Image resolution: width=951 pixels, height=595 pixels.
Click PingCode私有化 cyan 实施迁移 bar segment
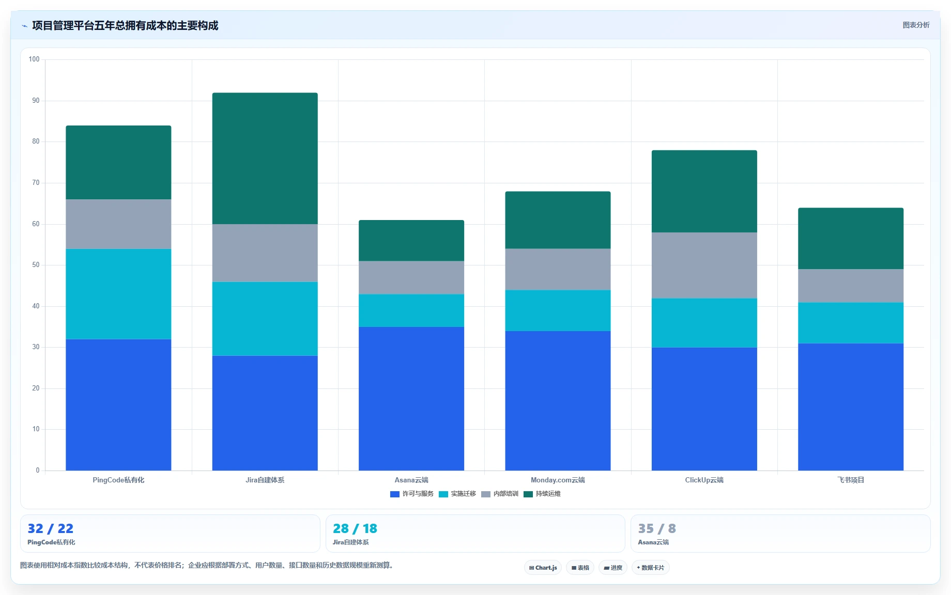[x=118, y=294]
